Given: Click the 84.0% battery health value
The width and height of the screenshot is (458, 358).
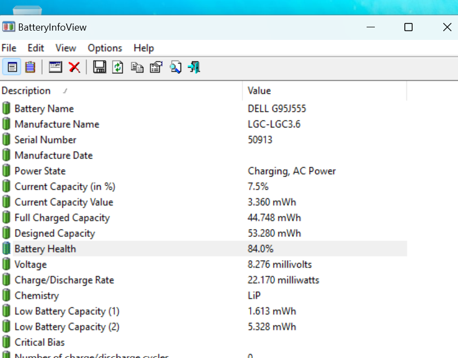Looking at the screenshot, I should 260,249.
